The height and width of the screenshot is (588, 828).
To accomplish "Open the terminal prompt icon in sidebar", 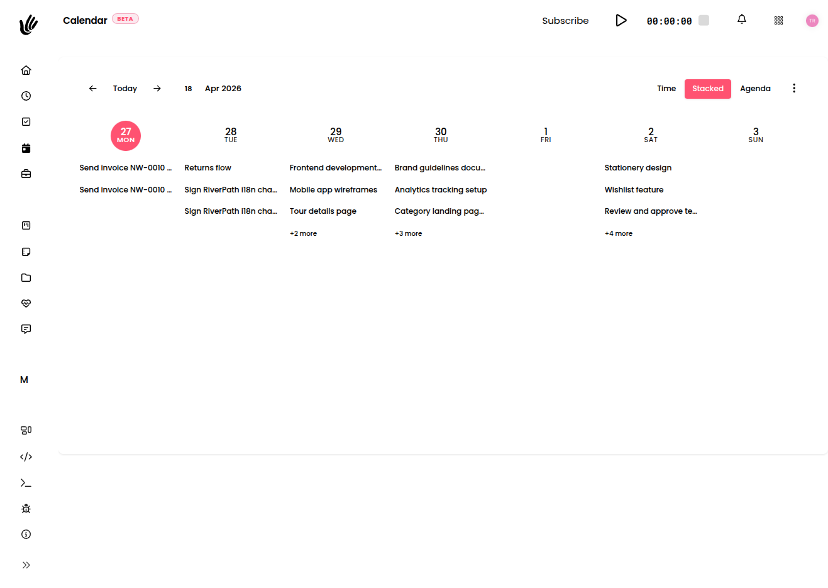I will pos(26,483).
